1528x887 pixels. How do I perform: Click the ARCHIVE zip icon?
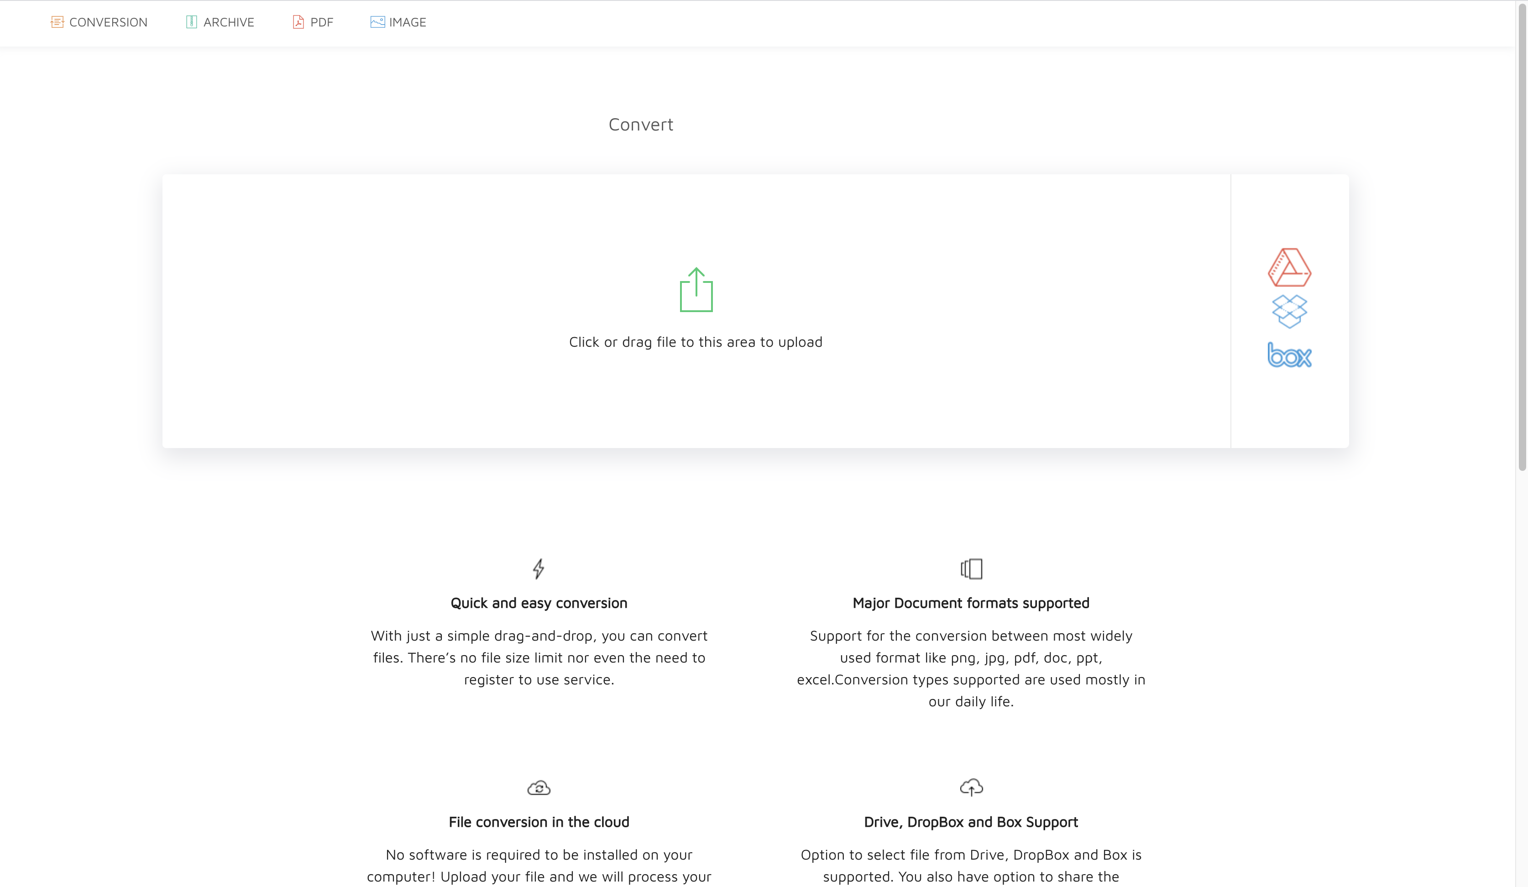pyautogui.click(x=191, y=21)
